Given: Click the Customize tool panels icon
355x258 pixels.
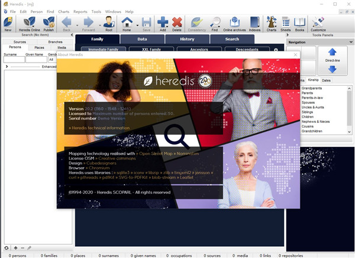Looking at the screenshot, I should pyautogui.click(x=318, y=23).
